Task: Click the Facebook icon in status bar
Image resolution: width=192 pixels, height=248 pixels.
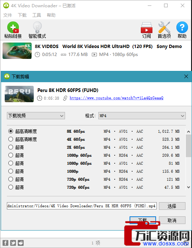Action: [5, 243]
